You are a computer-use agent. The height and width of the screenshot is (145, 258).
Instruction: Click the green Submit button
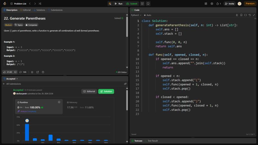[132, 4]
